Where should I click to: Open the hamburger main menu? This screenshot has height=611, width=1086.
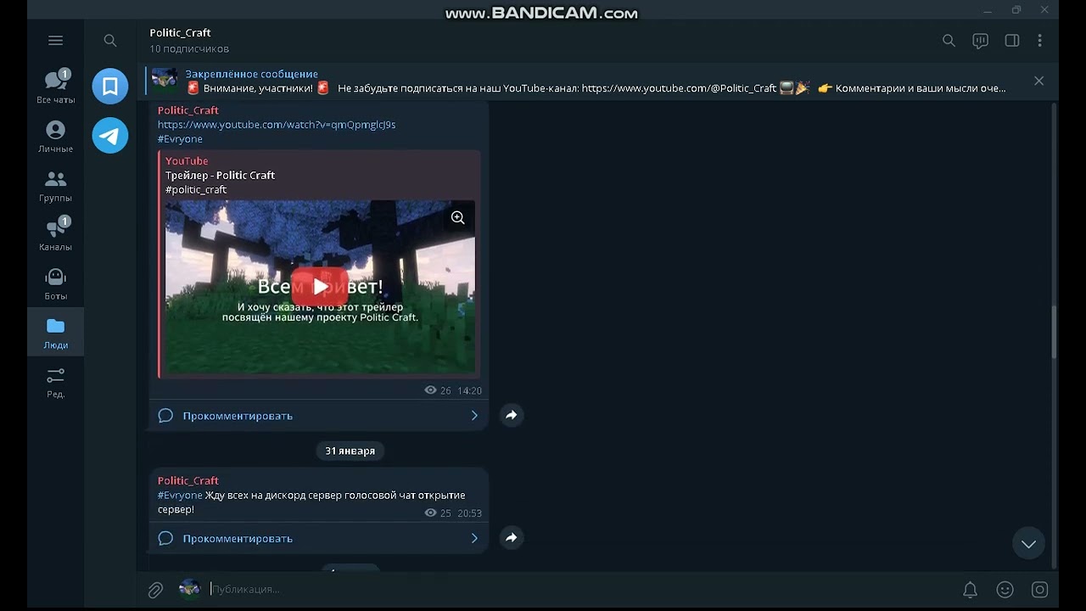click(x=55, y=40)
